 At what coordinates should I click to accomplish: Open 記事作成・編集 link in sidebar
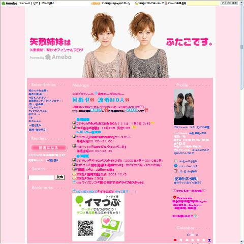pos(186,178)
